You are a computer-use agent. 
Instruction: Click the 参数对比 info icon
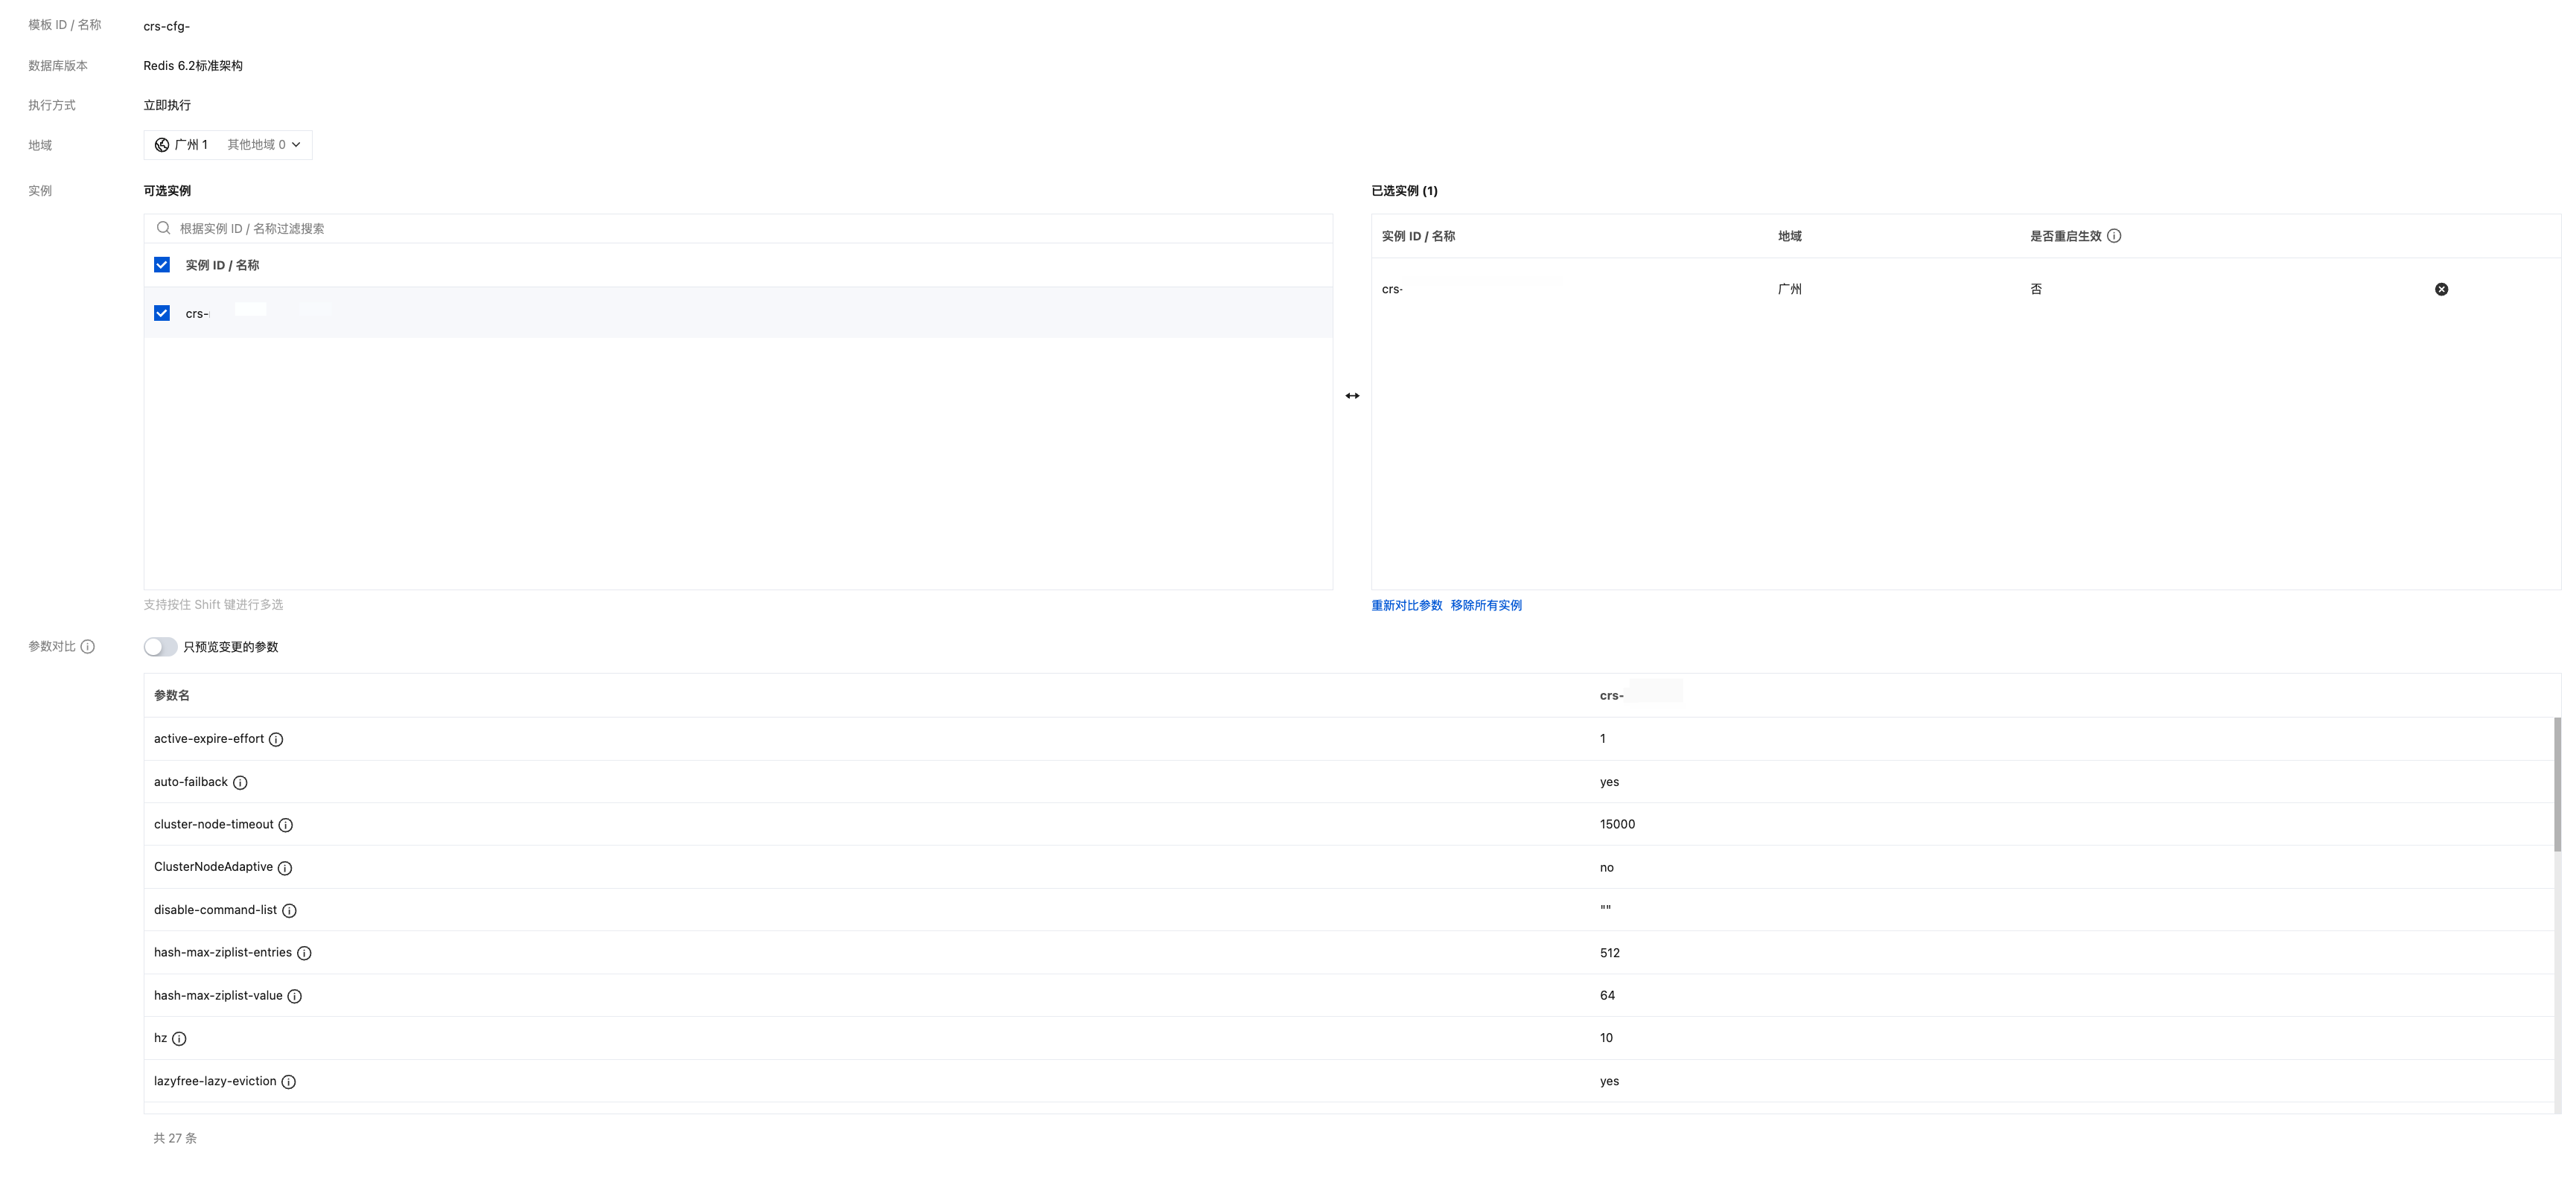pos(88,647)
